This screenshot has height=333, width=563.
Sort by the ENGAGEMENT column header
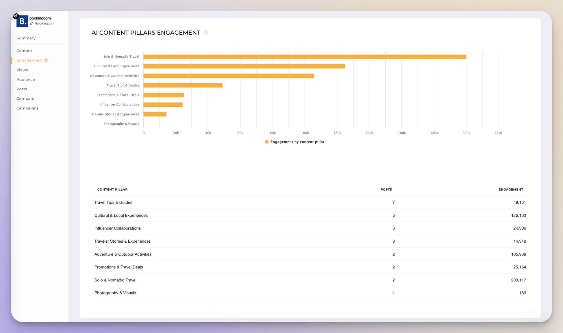coord(511,189)
